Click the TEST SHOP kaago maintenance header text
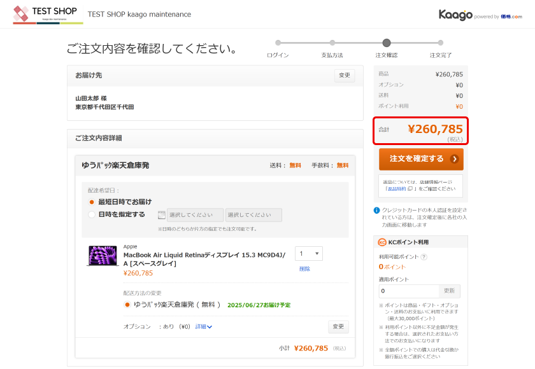 (139, 14)
